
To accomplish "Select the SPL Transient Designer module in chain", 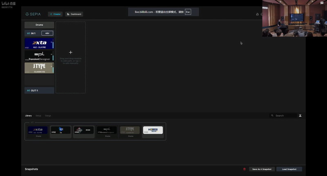I will pyautogui.click(x=39, y=56).
